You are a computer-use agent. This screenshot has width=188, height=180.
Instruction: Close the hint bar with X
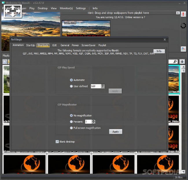[178, 13]
